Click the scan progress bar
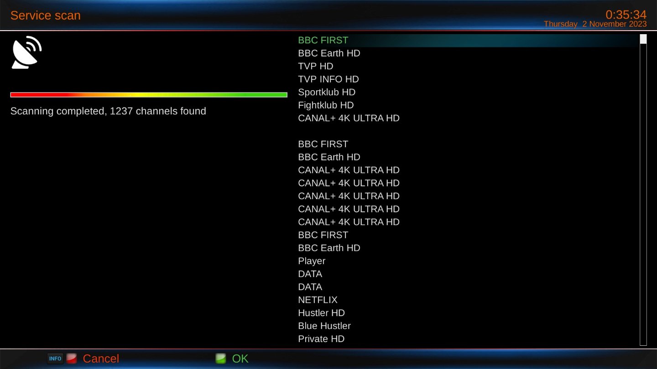The height and width of the screenshot is (369, 657). pyautogui.click(x=149, y=95)
